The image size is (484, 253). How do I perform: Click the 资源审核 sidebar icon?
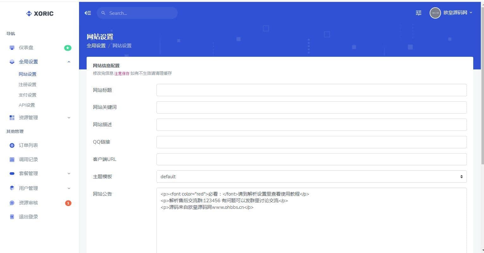(12, 203)
